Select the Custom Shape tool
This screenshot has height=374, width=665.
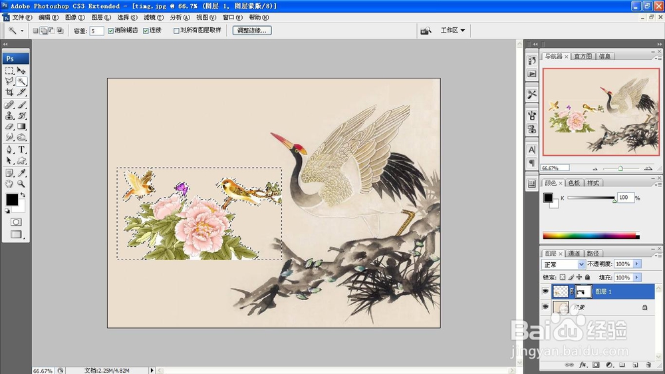point(22,160)
